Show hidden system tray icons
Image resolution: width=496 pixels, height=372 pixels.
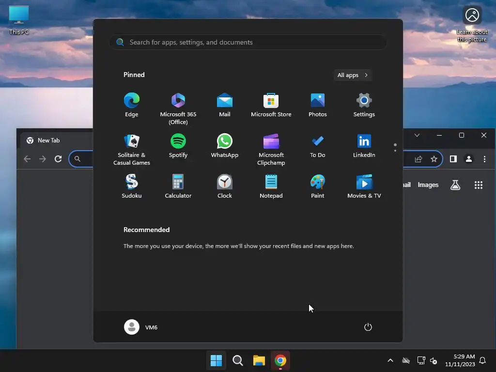click(390, 360)
